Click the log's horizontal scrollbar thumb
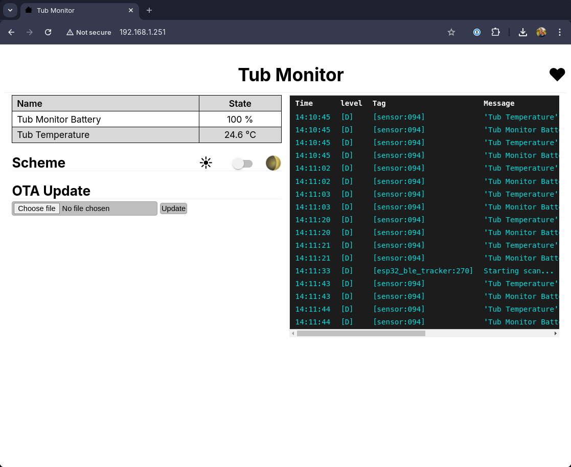Image resolution: width=571 pixels, height=467 pixels. point(361,334)
